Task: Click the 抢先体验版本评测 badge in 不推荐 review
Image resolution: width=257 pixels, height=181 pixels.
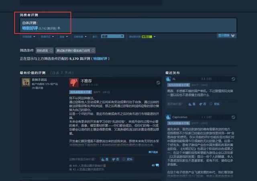Action: [80, 92]
